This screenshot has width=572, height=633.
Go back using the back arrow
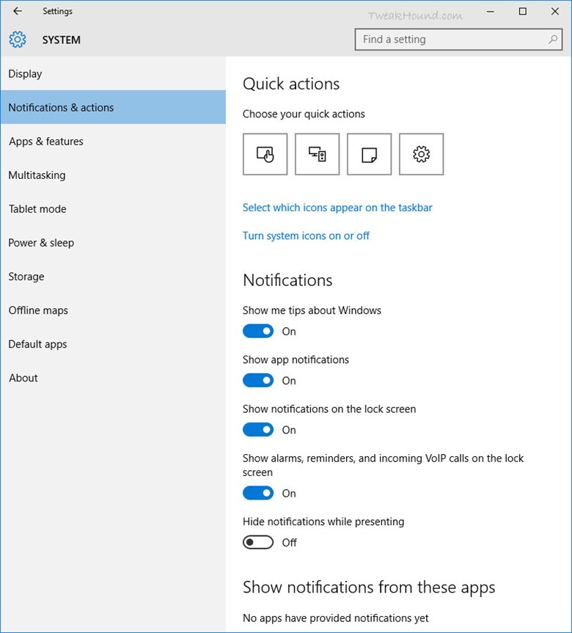18,11
